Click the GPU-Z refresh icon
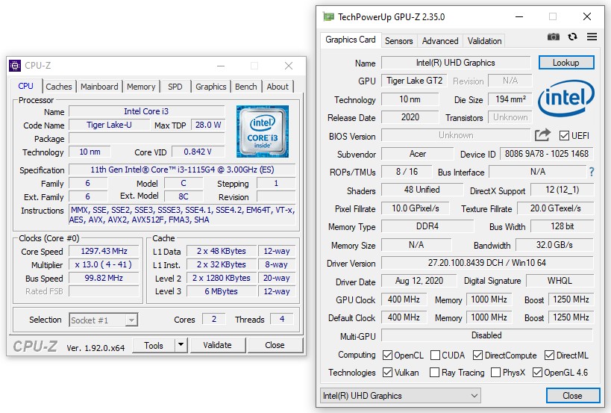Image resolution: width=611 pixels, height=413 pixels. tap(572, 37)
